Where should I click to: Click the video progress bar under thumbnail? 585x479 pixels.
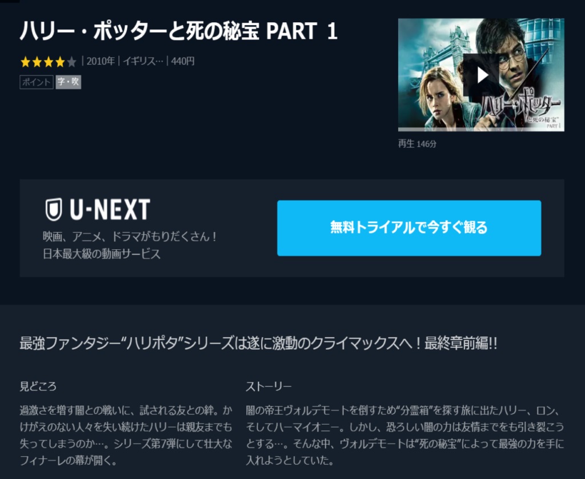(481, 130)
